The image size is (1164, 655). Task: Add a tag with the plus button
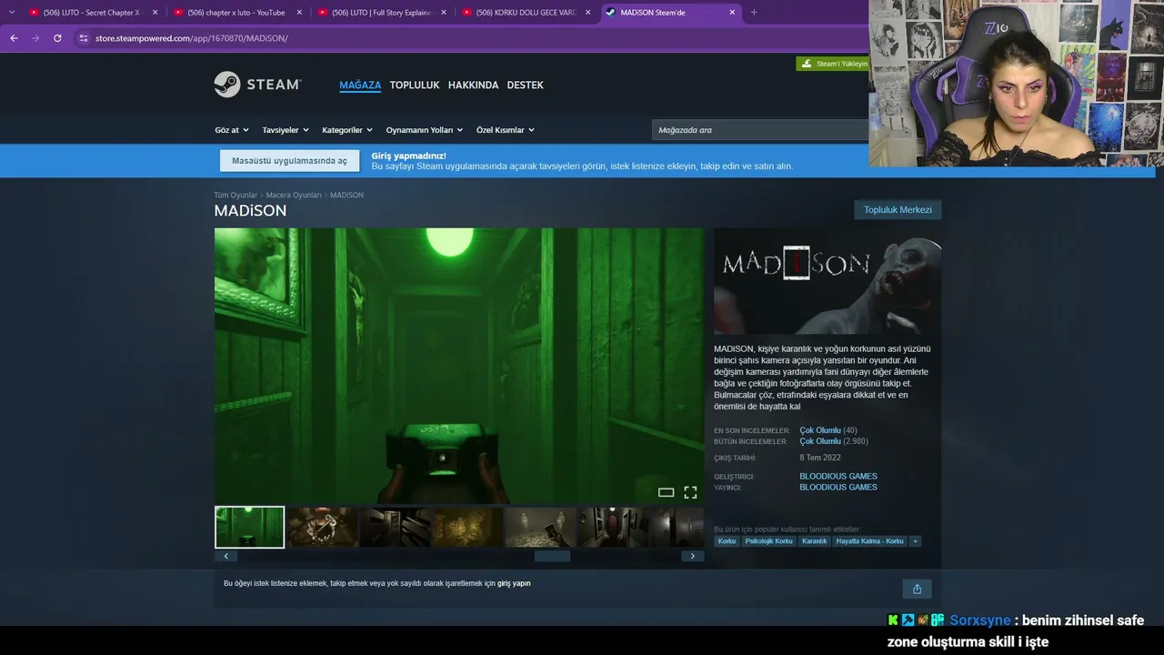point(915,541)
